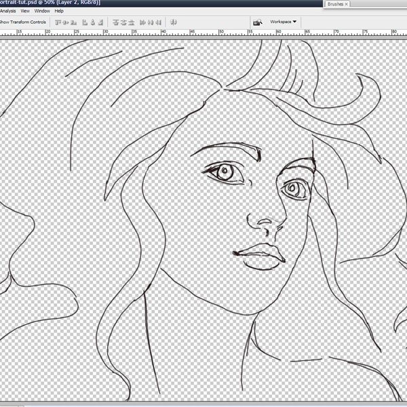
Task: Close the Brushes panel tab
Action: pyautogui.click(x=347, y=4)
